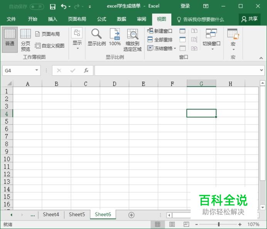Switch to the 页面布局 ribbon tab
This screenshot has width=267, height=229.
[x=77, y=19]
